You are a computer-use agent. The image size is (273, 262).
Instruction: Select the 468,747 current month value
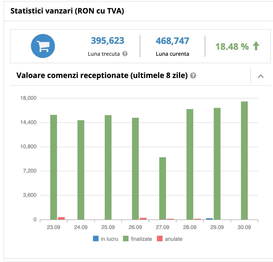pos(172,41)
